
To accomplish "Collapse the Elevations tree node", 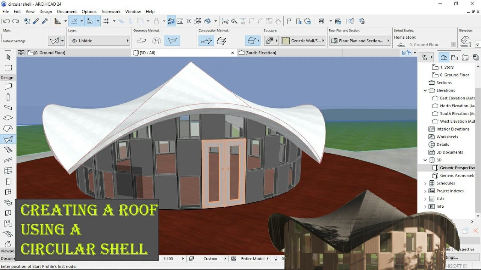I will point(425,90).
